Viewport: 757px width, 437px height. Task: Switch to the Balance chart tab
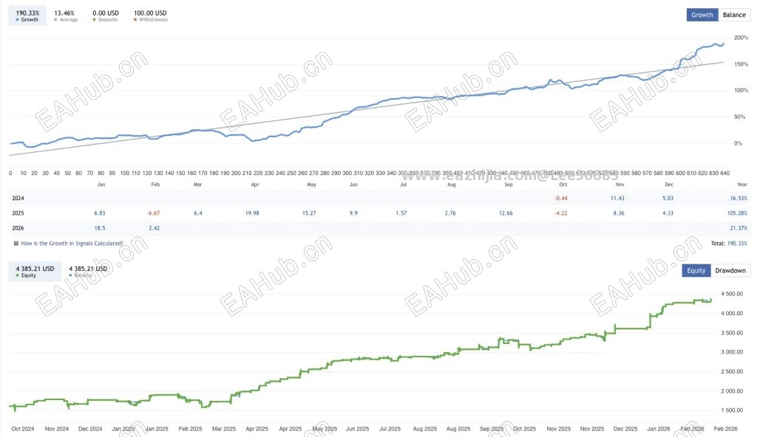point(734,15)
